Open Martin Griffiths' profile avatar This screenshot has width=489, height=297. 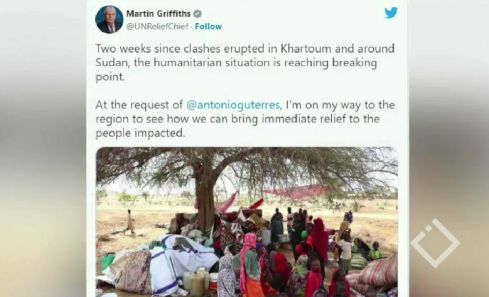pyautogui.click(x=109, y=20)
